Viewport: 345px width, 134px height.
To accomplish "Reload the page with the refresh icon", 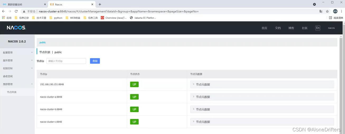I will tap(16, 11).
